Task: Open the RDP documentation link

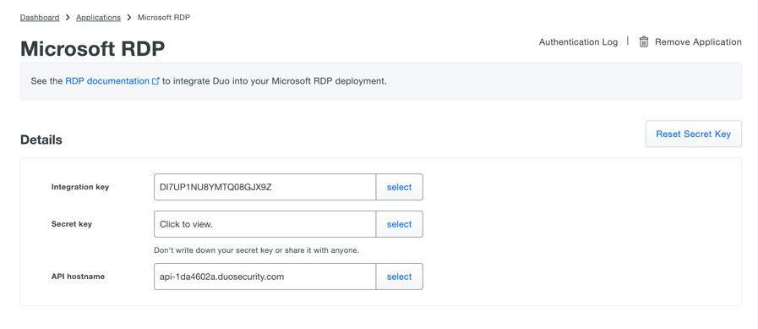Action: coord(107,81)
